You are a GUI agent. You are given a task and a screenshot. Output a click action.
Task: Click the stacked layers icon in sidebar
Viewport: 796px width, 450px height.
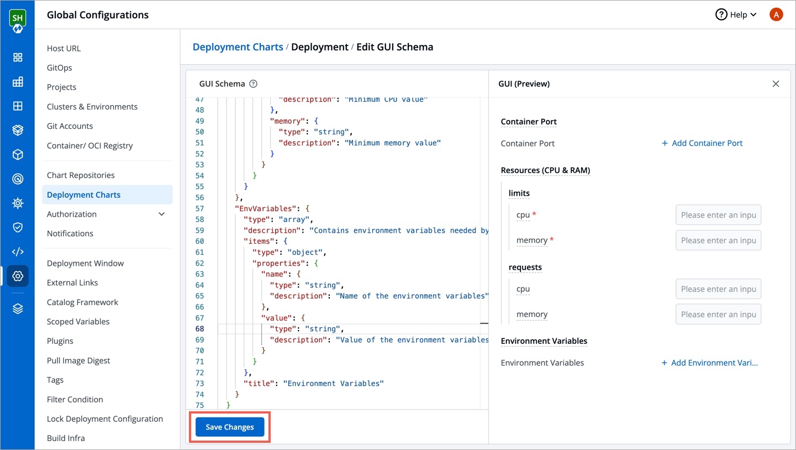pos(18,308)
